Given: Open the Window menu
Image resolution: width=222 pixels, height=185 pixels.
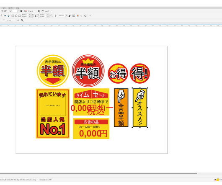Looking at the screenshot, I should [x=11, y=8].
